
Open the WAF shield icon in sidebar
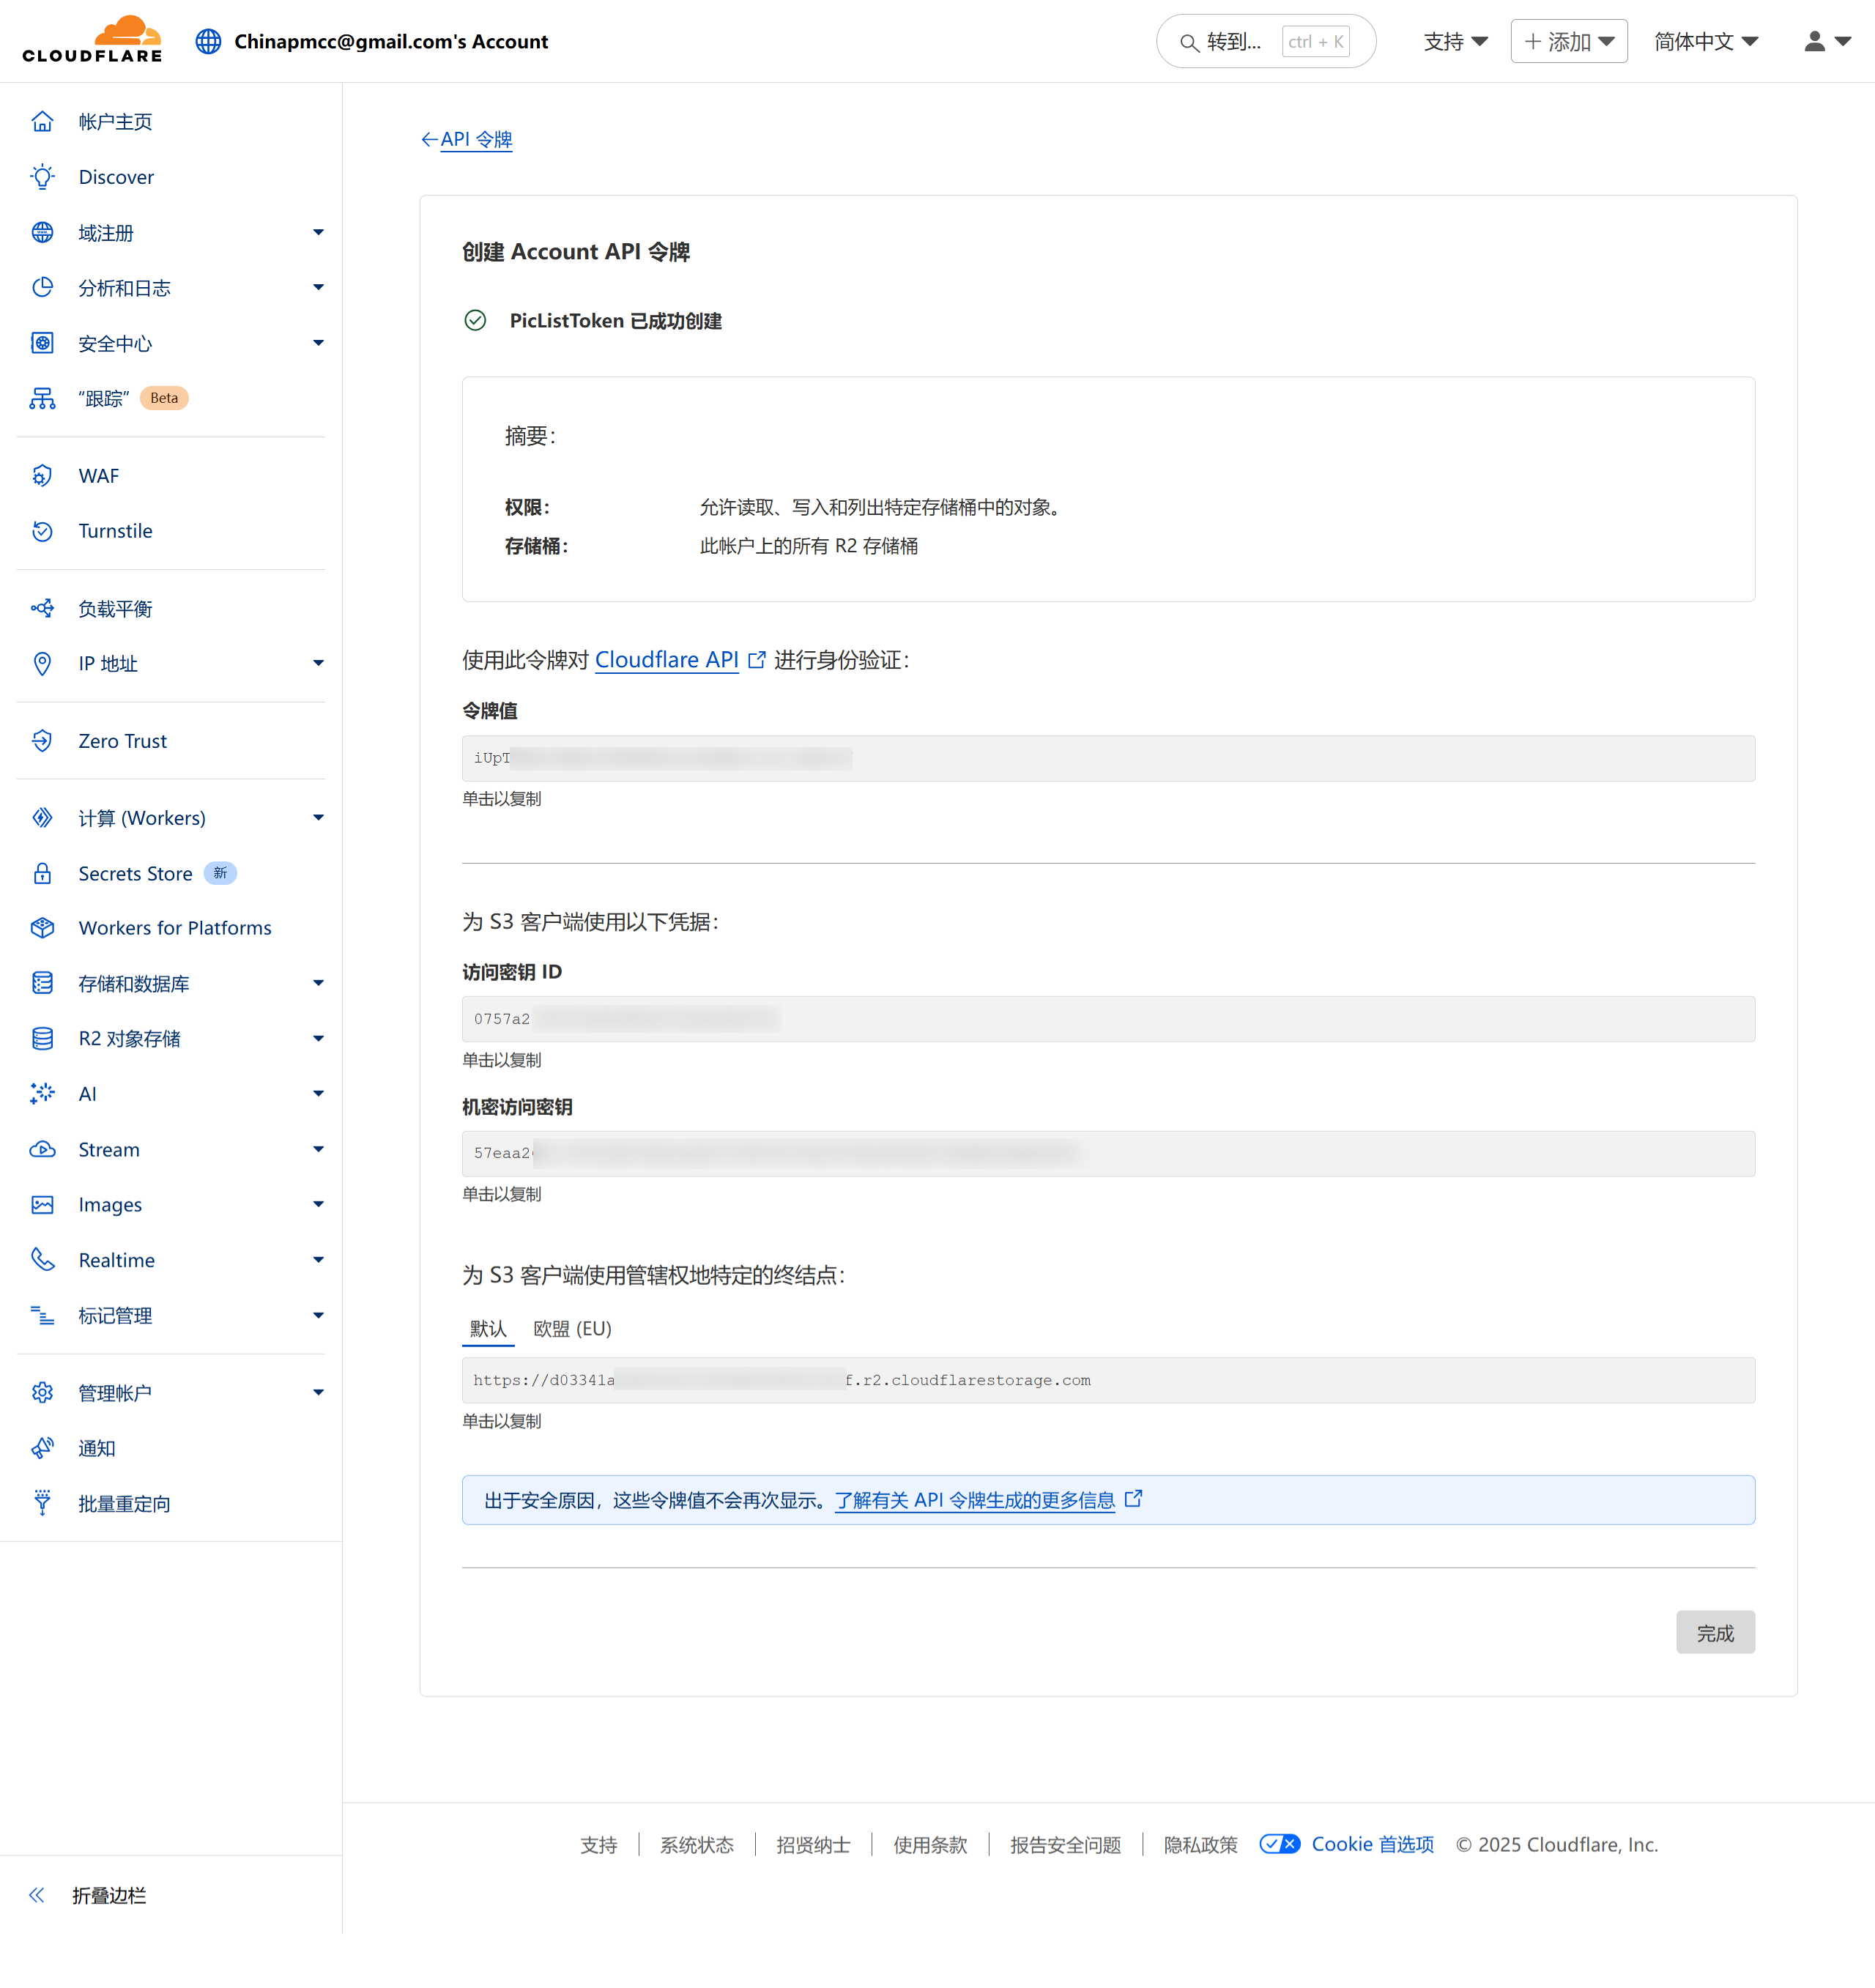coord(42,476)
